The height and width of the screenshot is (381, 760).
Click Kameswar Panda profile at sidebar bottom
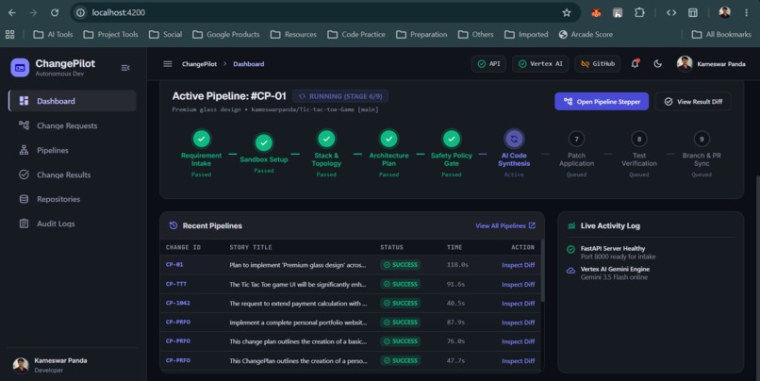point(50,365)
